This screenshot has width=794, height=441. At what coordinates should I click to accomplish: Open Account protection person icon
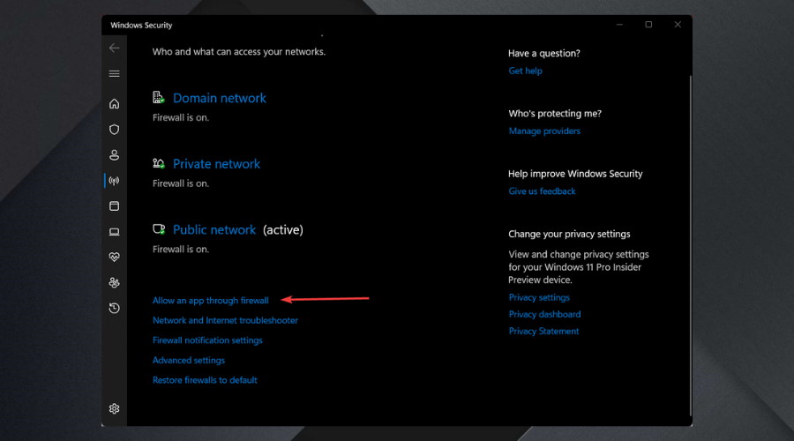[114, 155]
